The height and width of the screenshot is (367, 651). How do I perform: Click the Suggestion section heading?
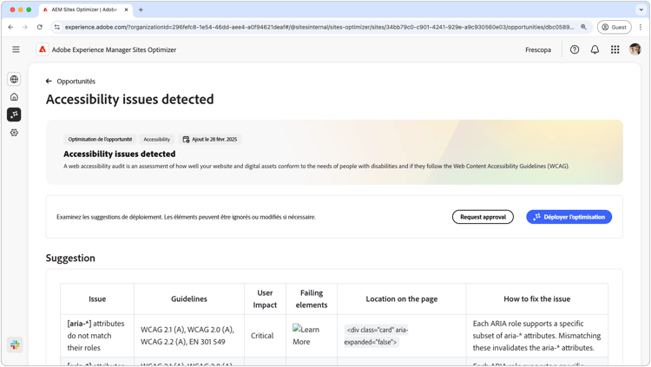point(70,258)
